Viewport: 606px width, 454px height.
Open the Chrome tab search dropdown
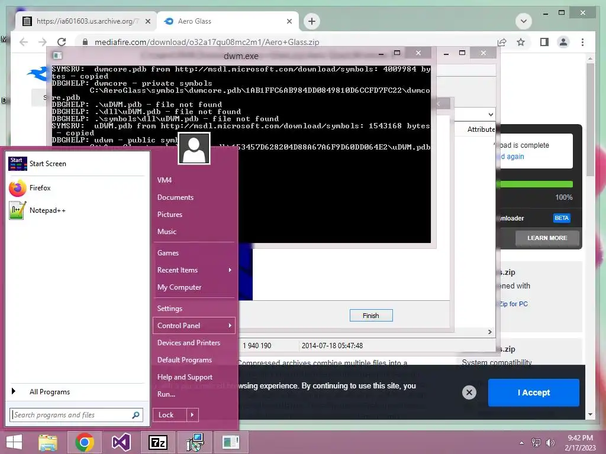[x=524, y=21]
